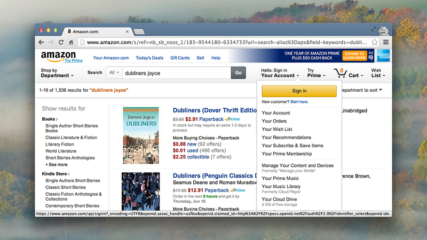This screenshot has height=240, width=427.
Task: Open Today's Deals link
Action: tap(149, 58)
